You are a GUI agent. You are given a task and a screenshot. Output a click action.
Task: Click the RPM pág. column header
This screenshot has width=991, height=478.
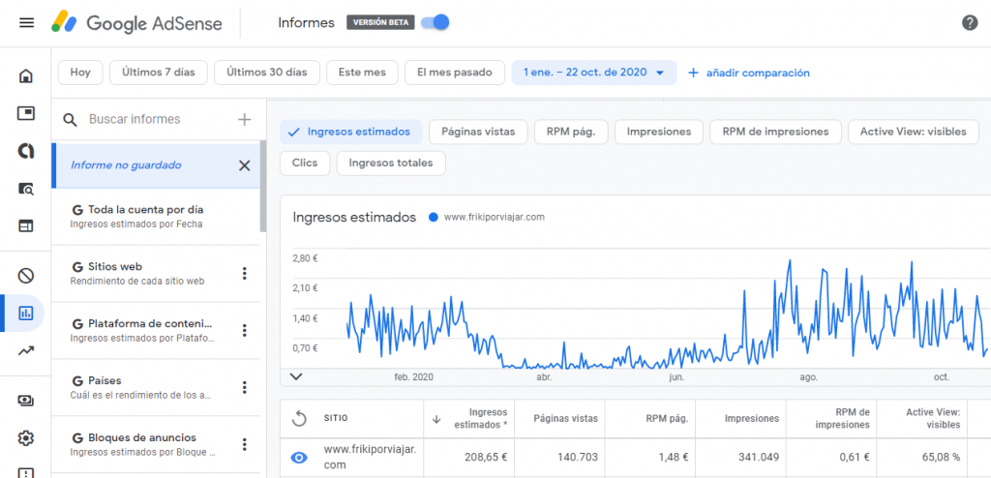point(668,419)
